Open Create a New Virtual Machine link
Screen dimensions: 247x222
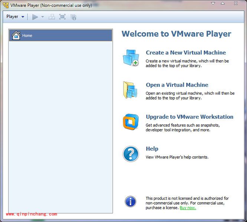click(x=186, y=53)
